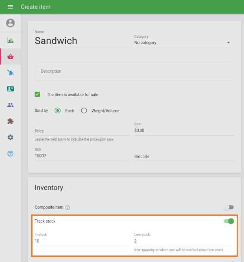
Task: Select the 'Each' sold by option
Action: 58,110
